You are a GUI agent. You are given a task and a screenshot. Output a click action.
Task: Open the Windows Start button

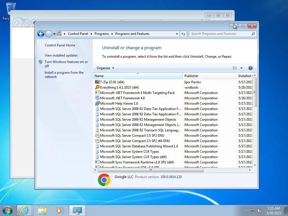pyautogui.click(x=8, y=210)
